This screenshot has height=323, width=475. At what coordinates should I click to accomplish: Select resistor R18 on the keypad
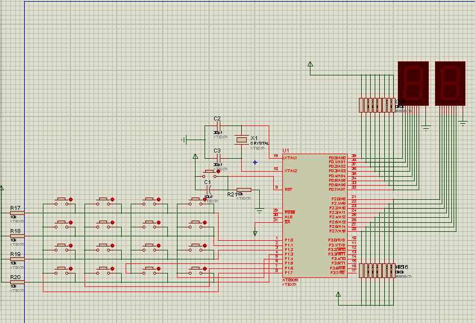[x=17, y=236]
